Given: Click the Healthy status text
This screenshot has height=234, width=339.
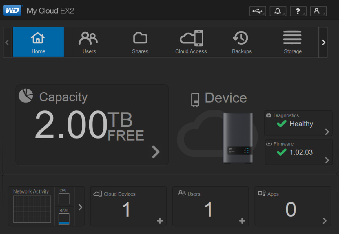Looking at the screenshot, I should [301, 124].
